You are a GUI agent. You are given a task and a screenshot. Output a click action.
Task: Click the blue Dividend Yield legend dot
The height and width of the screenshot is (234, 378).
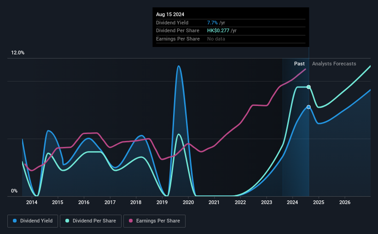15,221
